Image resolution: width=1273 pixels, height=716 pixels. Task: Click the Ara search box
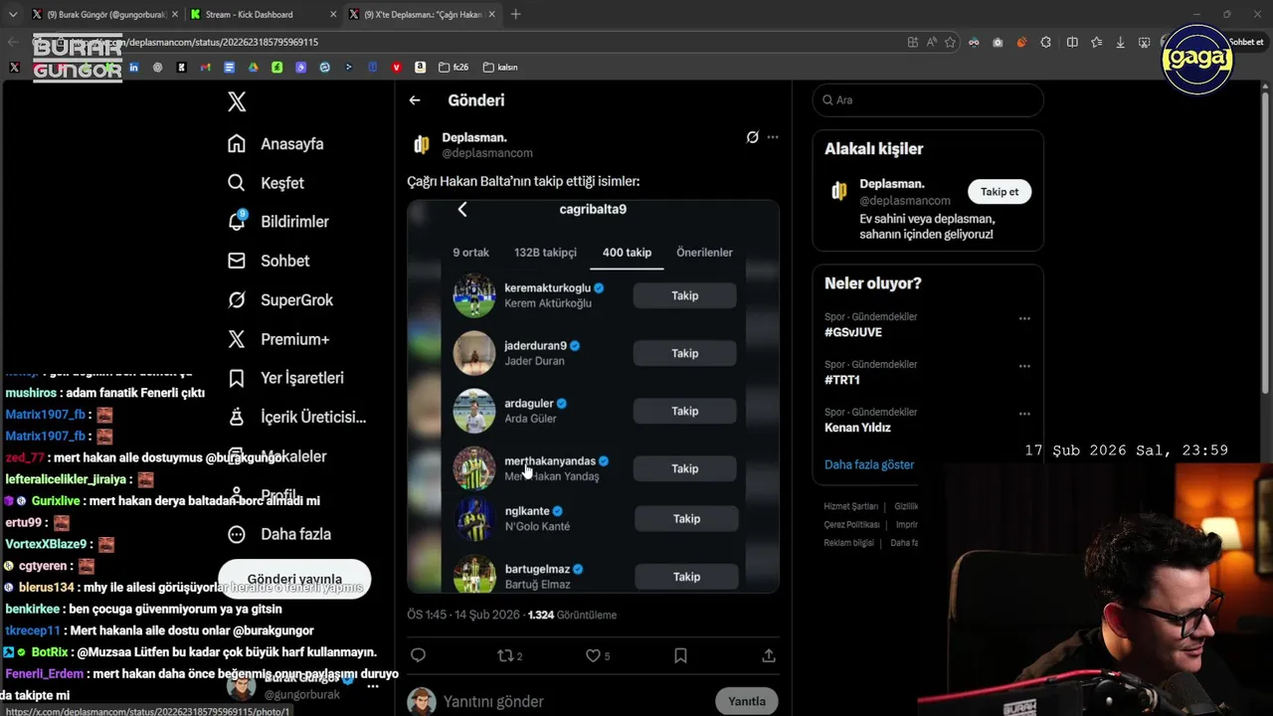tap(928, 100)
